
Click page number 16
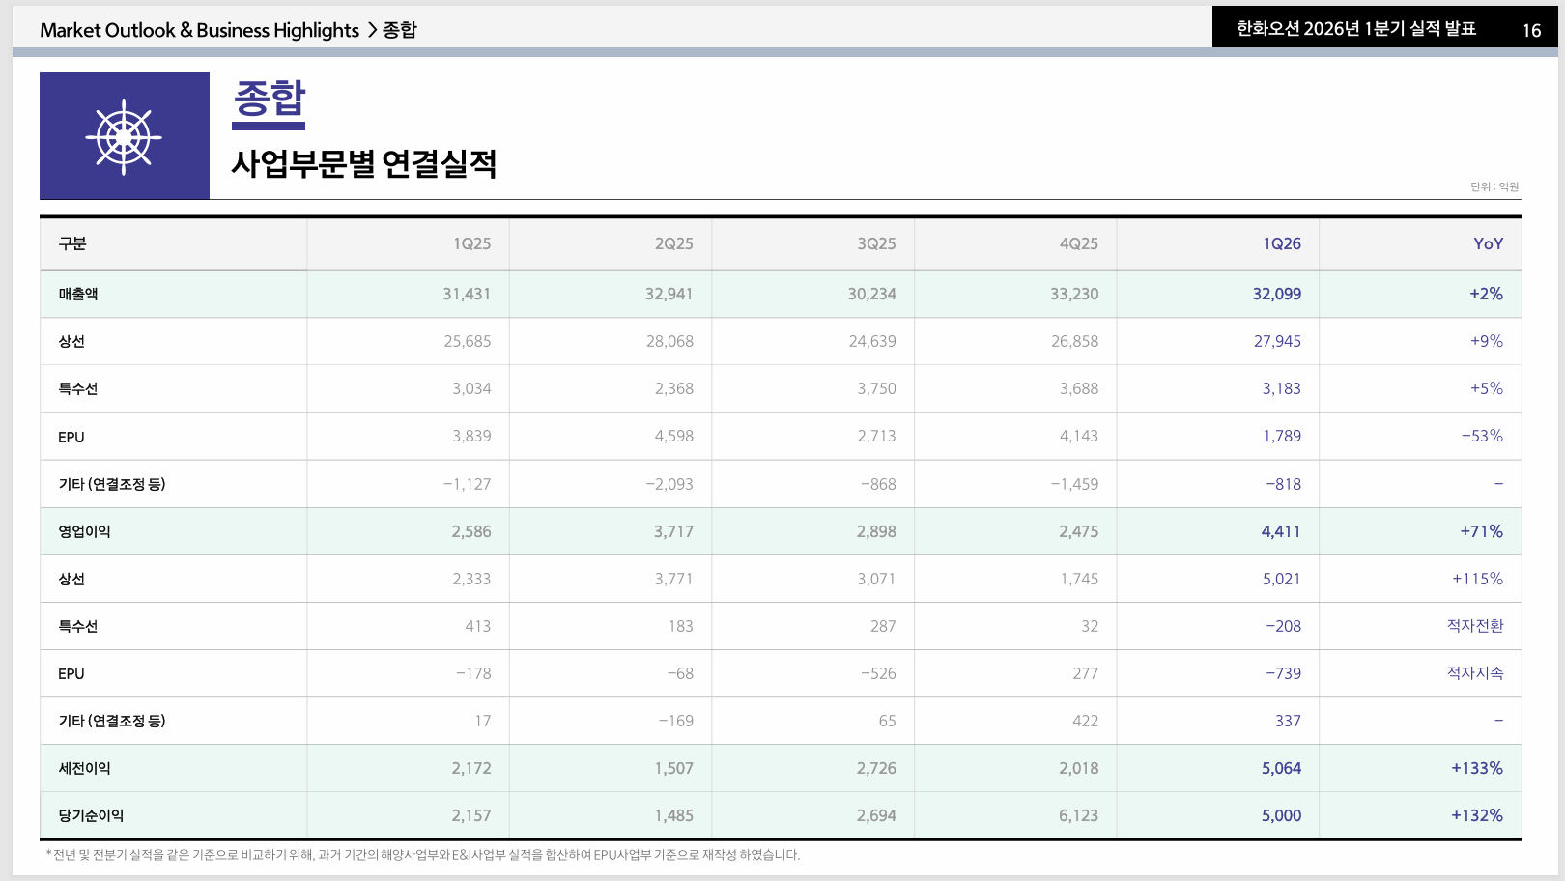pyautogui.click(x=1531, y=31)
